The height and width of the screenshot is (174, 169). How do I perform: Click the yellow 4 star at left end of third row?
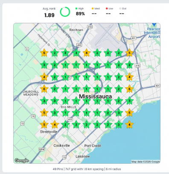click(x=44, y=77)
